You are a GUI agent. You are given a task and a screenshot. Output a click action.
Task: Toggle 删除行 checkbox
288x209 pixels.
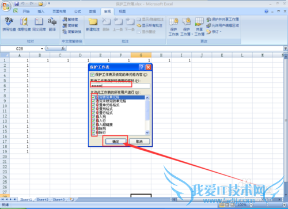[93, 132]
